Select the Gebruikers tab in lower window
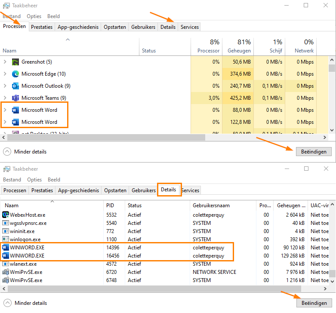Screen dimensions: 336x313 point(144,190)
